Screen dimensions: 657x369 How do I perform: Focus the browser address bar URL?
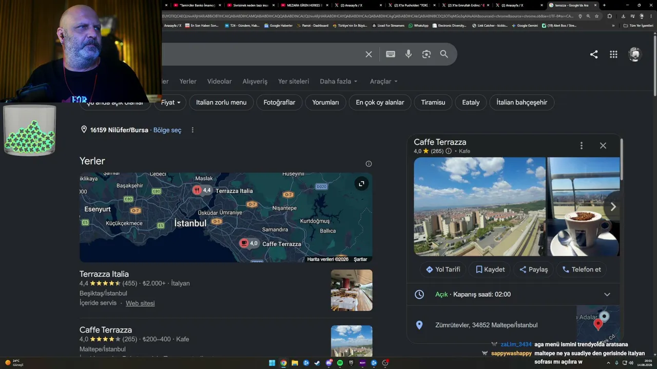point(368,16)
